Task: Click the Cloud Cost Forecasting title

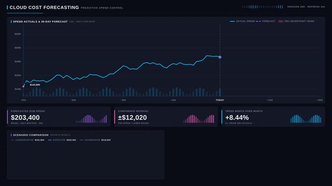Action: 44,7
